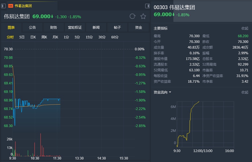Add stock to favorites with star icon
252x162 pixels.
(143, 16)
